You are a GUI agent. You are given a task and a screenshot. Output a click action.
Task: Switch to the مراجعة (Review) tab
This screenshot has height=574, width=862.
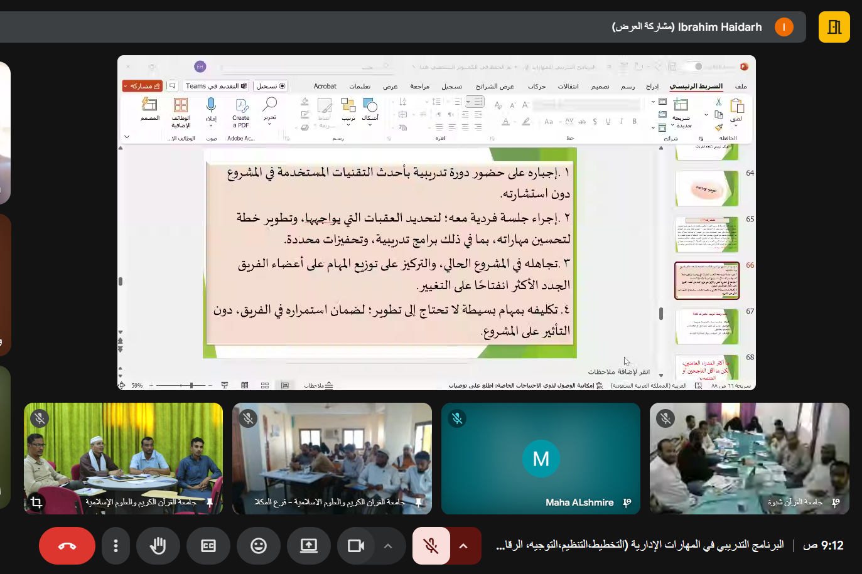point(419,86)
